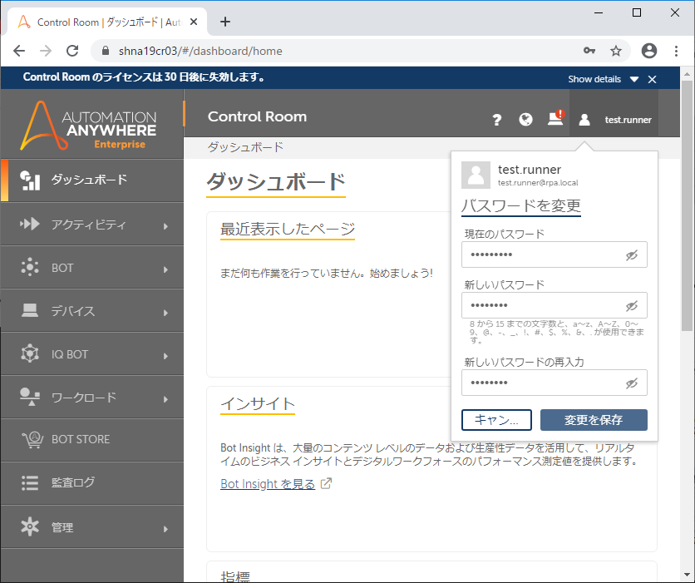Click the デバイス laptop icon in sidebar
Image resolution: width=695 pixels, height=583 pixels.
pos(30,310)
